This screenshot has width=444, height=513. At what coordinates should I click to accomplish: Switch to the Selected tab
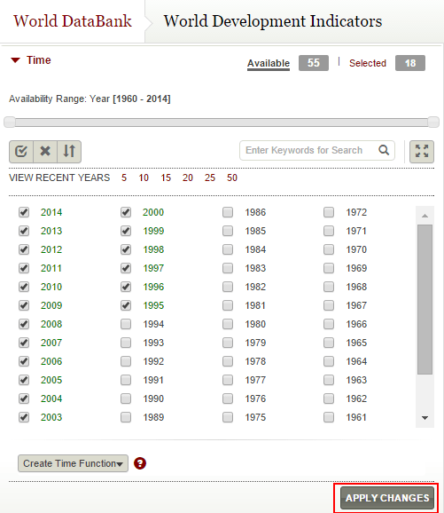click(x=368, y=63)
